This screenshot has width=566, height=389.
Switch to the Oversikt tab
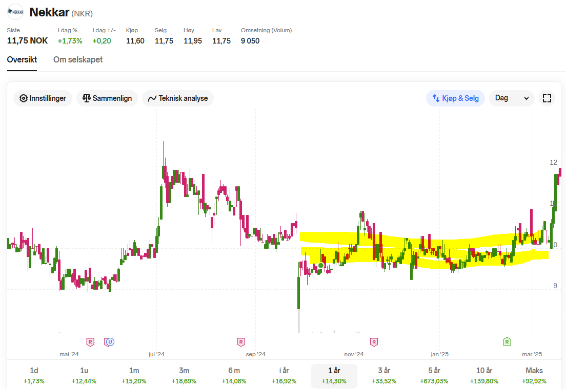tap(22, 60)
